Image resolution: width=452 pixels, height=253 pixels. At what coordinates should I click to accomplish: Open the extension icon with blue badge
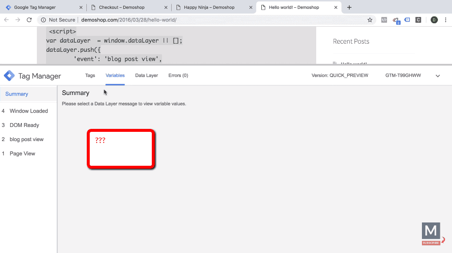[396, 20]
